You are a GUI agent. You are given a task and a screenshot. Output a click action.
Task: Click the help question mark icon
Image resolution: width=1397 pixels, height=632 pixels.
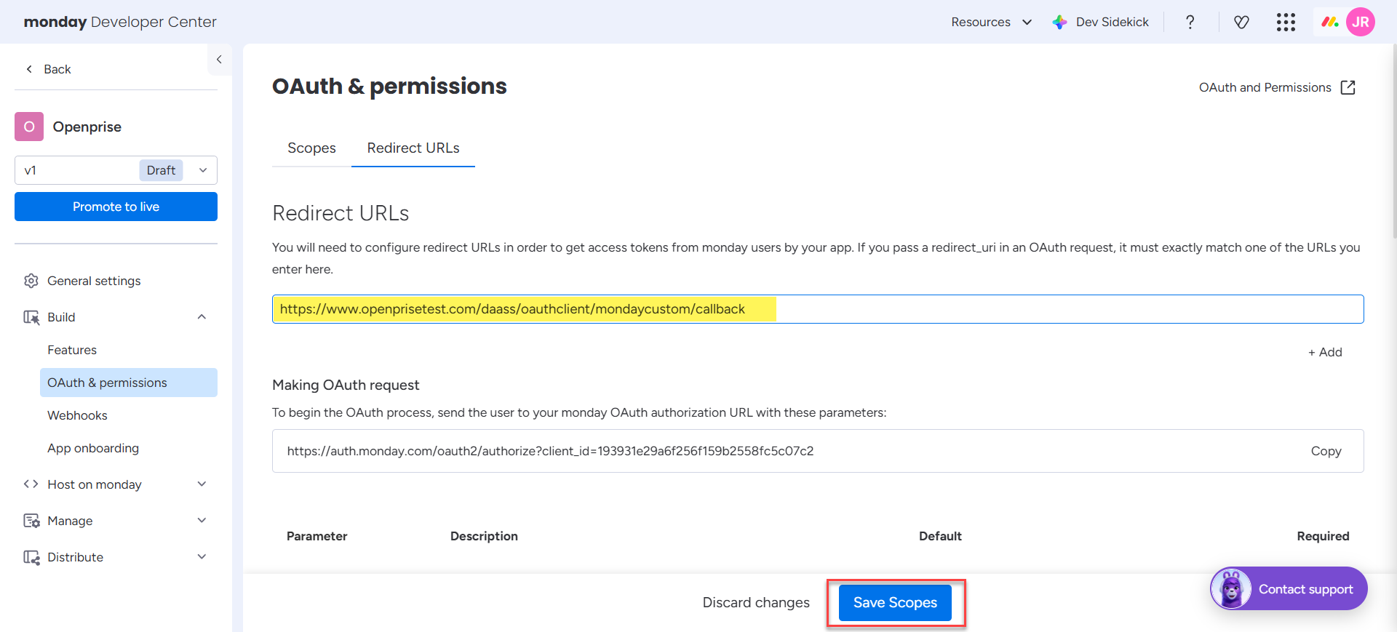(x=1190, y=22)
